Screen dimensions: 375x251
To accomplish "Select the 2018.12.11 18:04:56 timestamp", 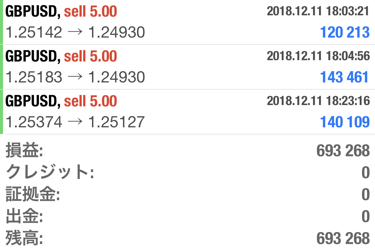I will coord(318,56).
